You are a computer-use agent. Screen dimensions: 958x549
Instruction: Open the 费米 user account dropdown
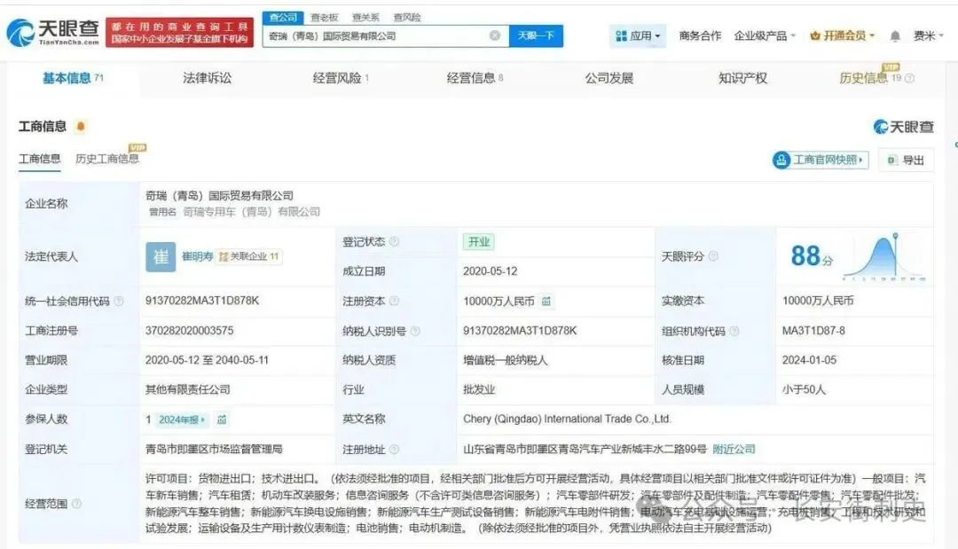click(x=928, y=36)
